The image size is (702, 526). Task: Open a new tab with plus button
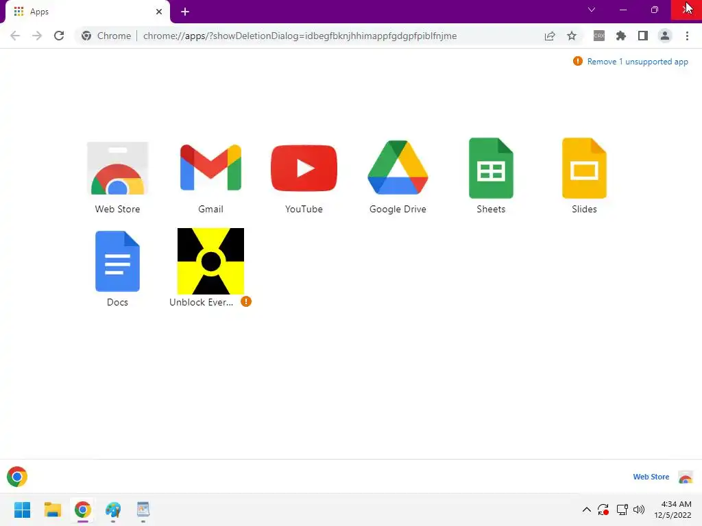(x=185, y=12)
